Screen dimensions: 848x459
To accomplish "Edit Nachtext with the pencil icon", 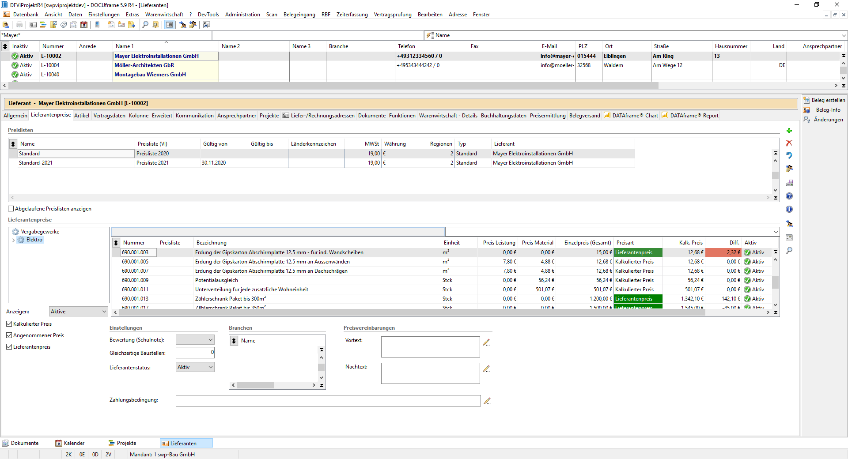I will (486, 369).
